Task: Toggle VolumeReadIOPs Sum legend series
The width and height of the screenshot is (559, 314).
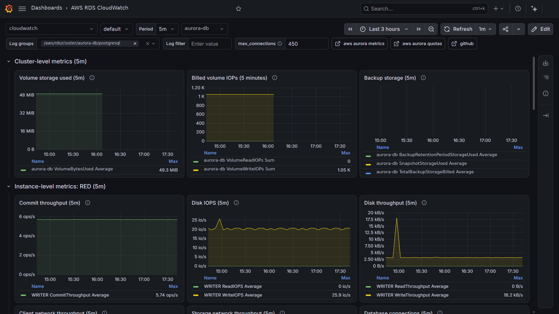Action: pyautogui.click(x=239, y=160)
